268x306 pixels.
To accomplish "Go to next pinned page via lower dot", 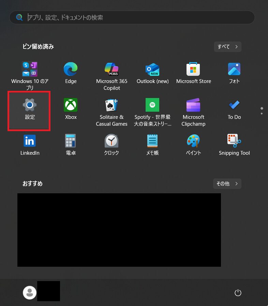I will tap(262, 113).
